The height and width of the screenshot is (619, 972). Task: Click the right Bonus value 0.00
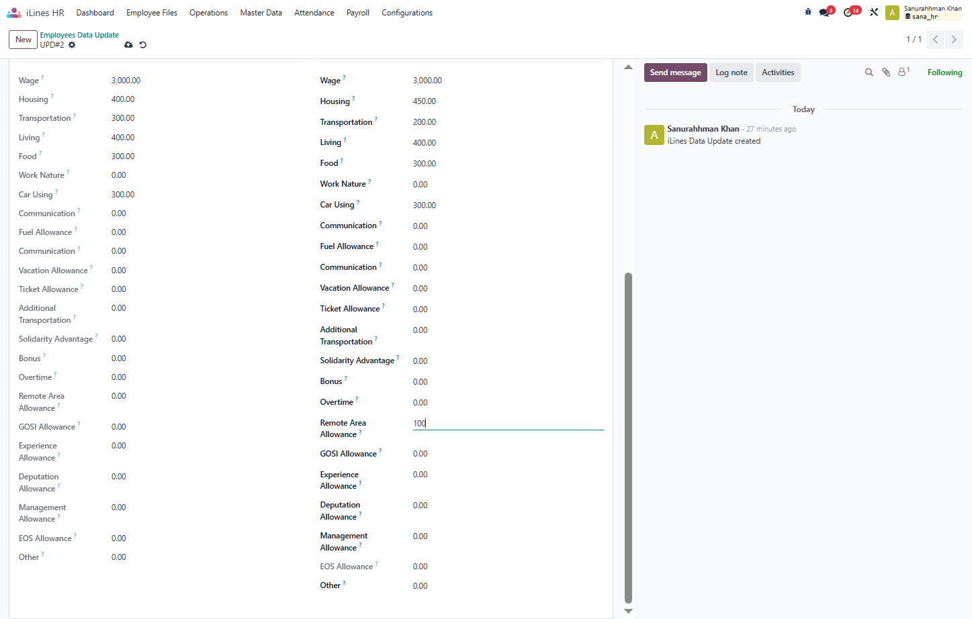[421, 382]
